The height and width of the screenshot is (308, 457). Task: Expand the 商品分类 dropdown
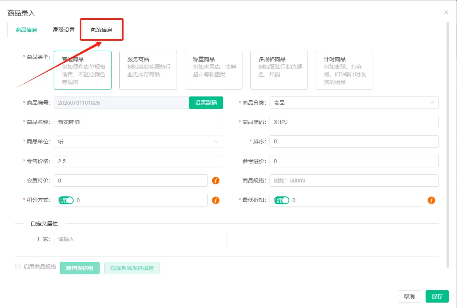coord(354,103)
